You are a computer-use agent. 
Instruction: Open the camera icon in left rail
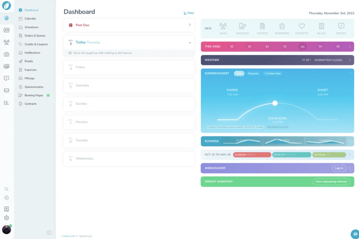click(x=6, y=54)
